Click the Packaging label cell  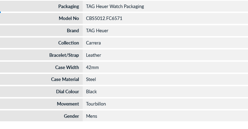click(41, 6)
